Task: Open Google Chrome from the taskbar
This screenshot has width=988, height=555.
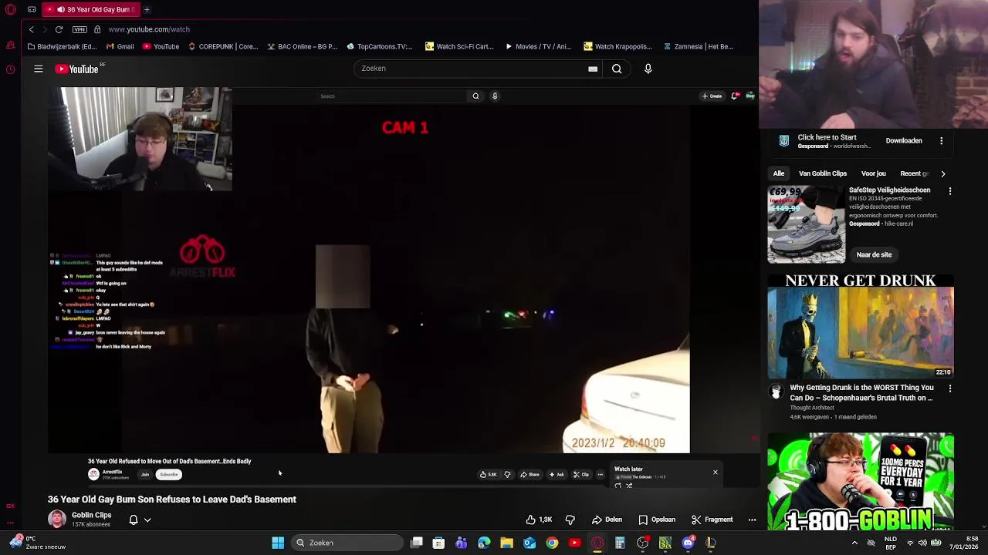Action: click(x=552, y=543)
